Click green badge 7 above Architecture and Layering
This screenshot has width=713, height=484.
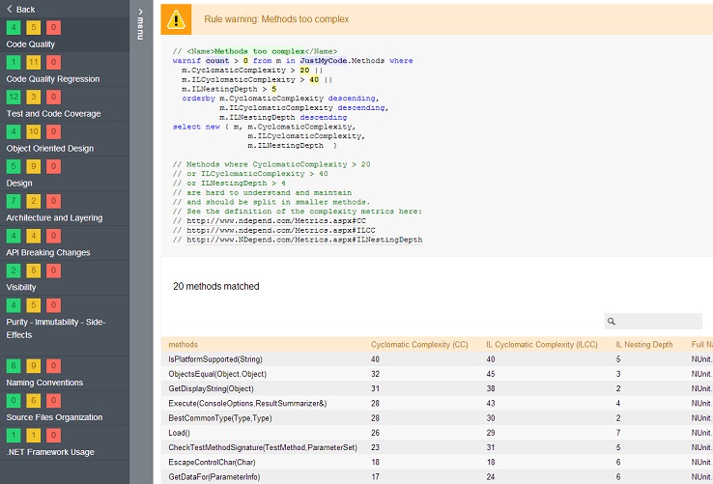[x=14, y=201]
